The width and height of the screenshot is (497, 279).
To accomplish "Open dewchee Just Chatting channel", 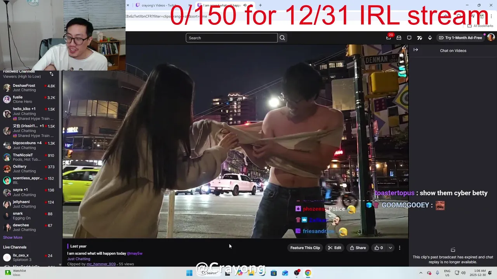I will pyautogui.click(x=30, y=227).
